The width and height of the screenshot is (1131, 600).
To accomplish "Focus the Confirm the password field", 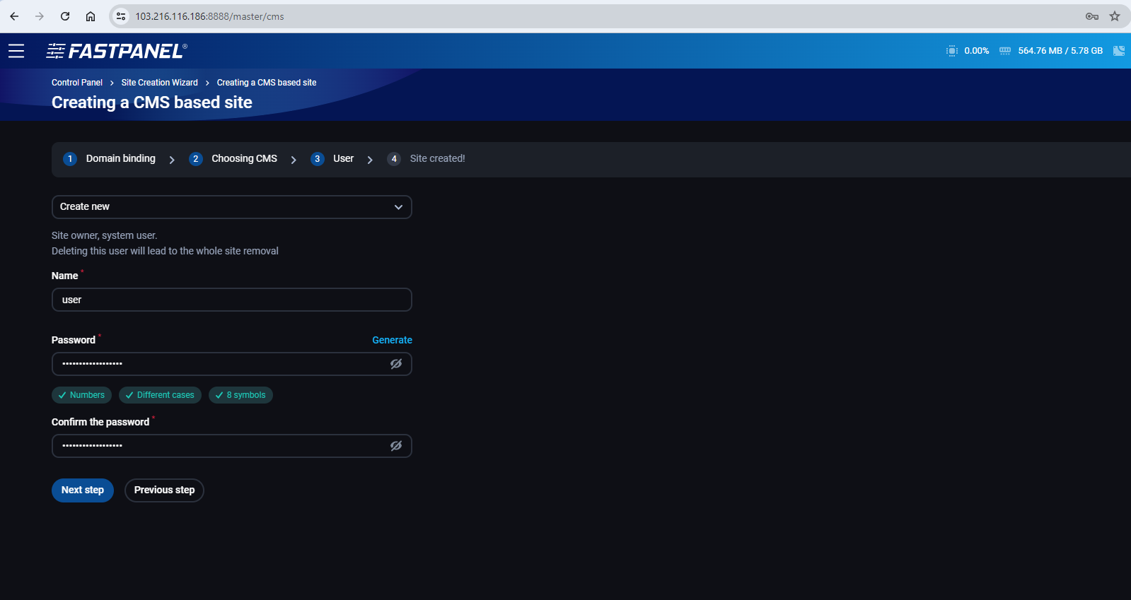I will (x=232, y=446).
